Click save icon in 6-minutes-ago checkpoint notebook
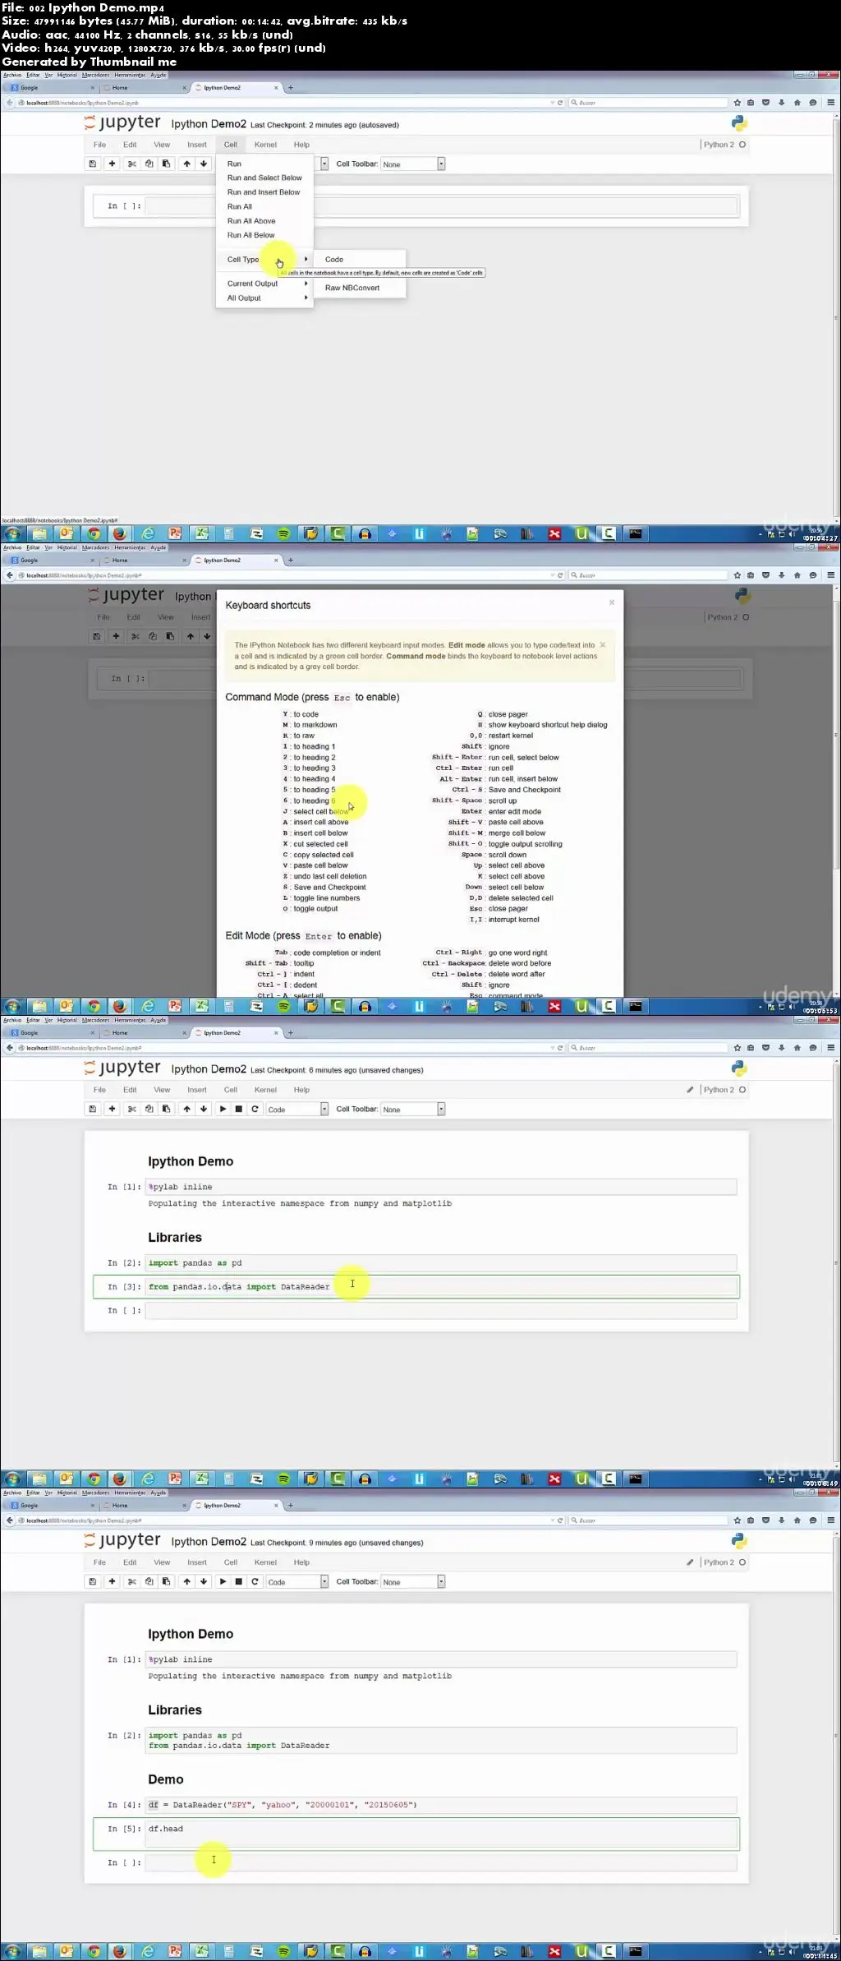The image size is (841, 1961). click(93, 1109)
